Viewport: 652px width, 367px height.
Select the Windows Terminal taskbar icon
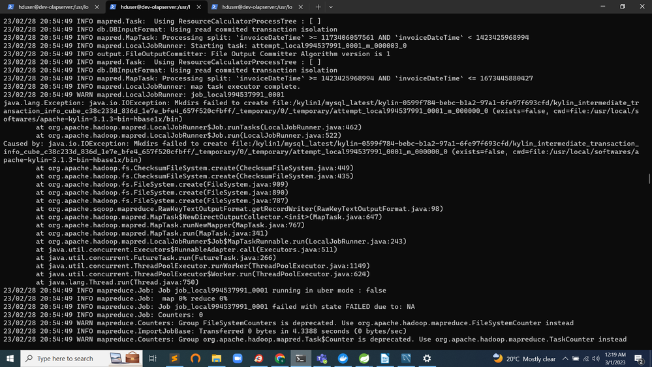(301, 359)
